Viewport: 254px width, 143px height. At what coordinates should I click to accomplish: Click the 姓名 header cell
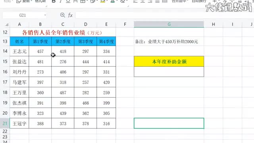pyautogui.click(x=19, y=41)
